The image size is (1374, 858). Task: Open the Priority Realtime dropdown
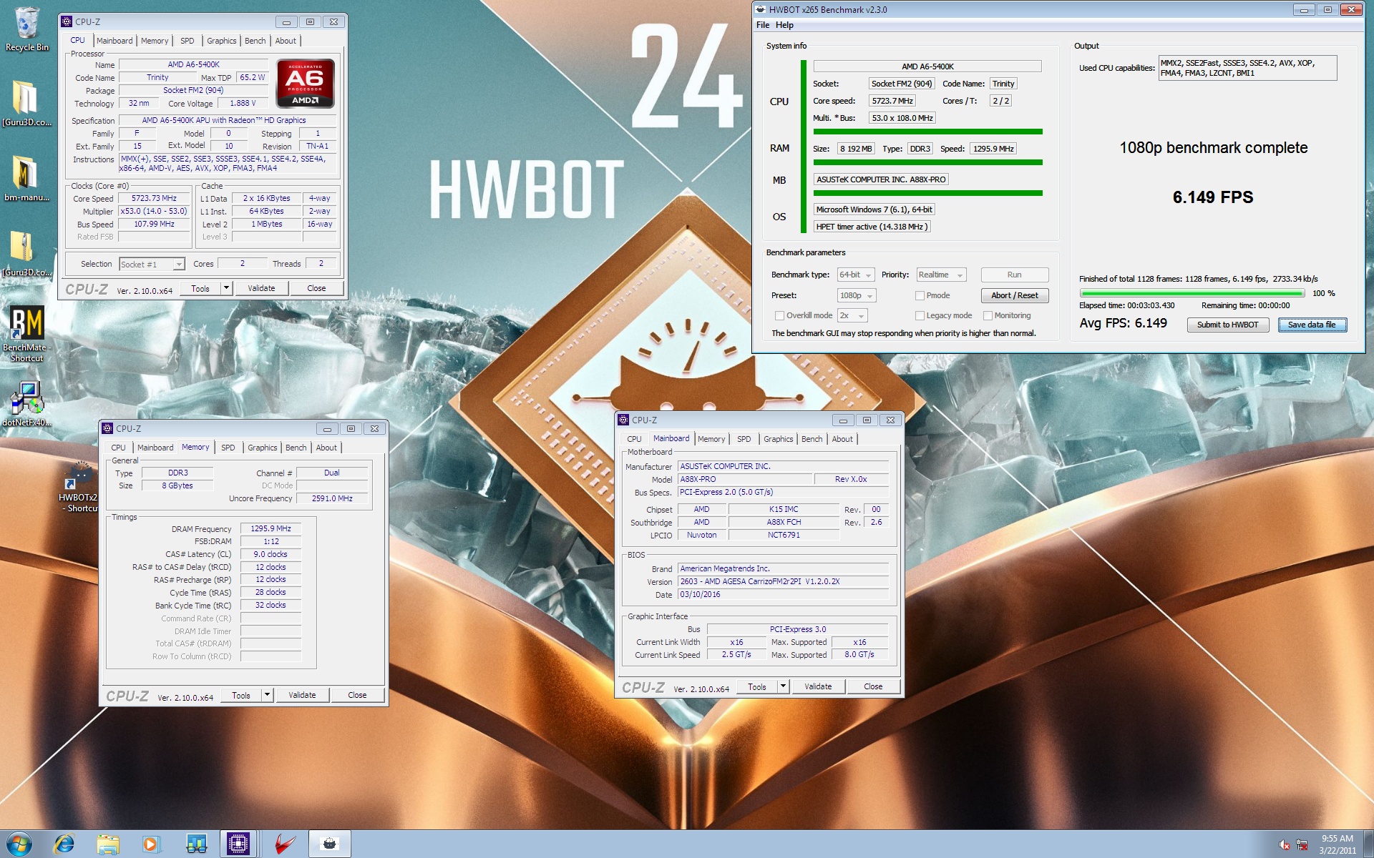(x=941, y=275)
